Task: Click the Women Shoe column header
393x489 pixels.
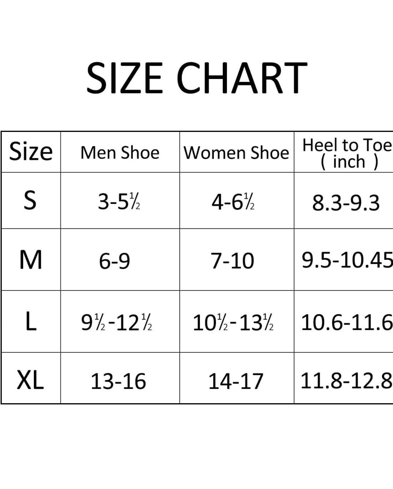Action: [237, 152]
